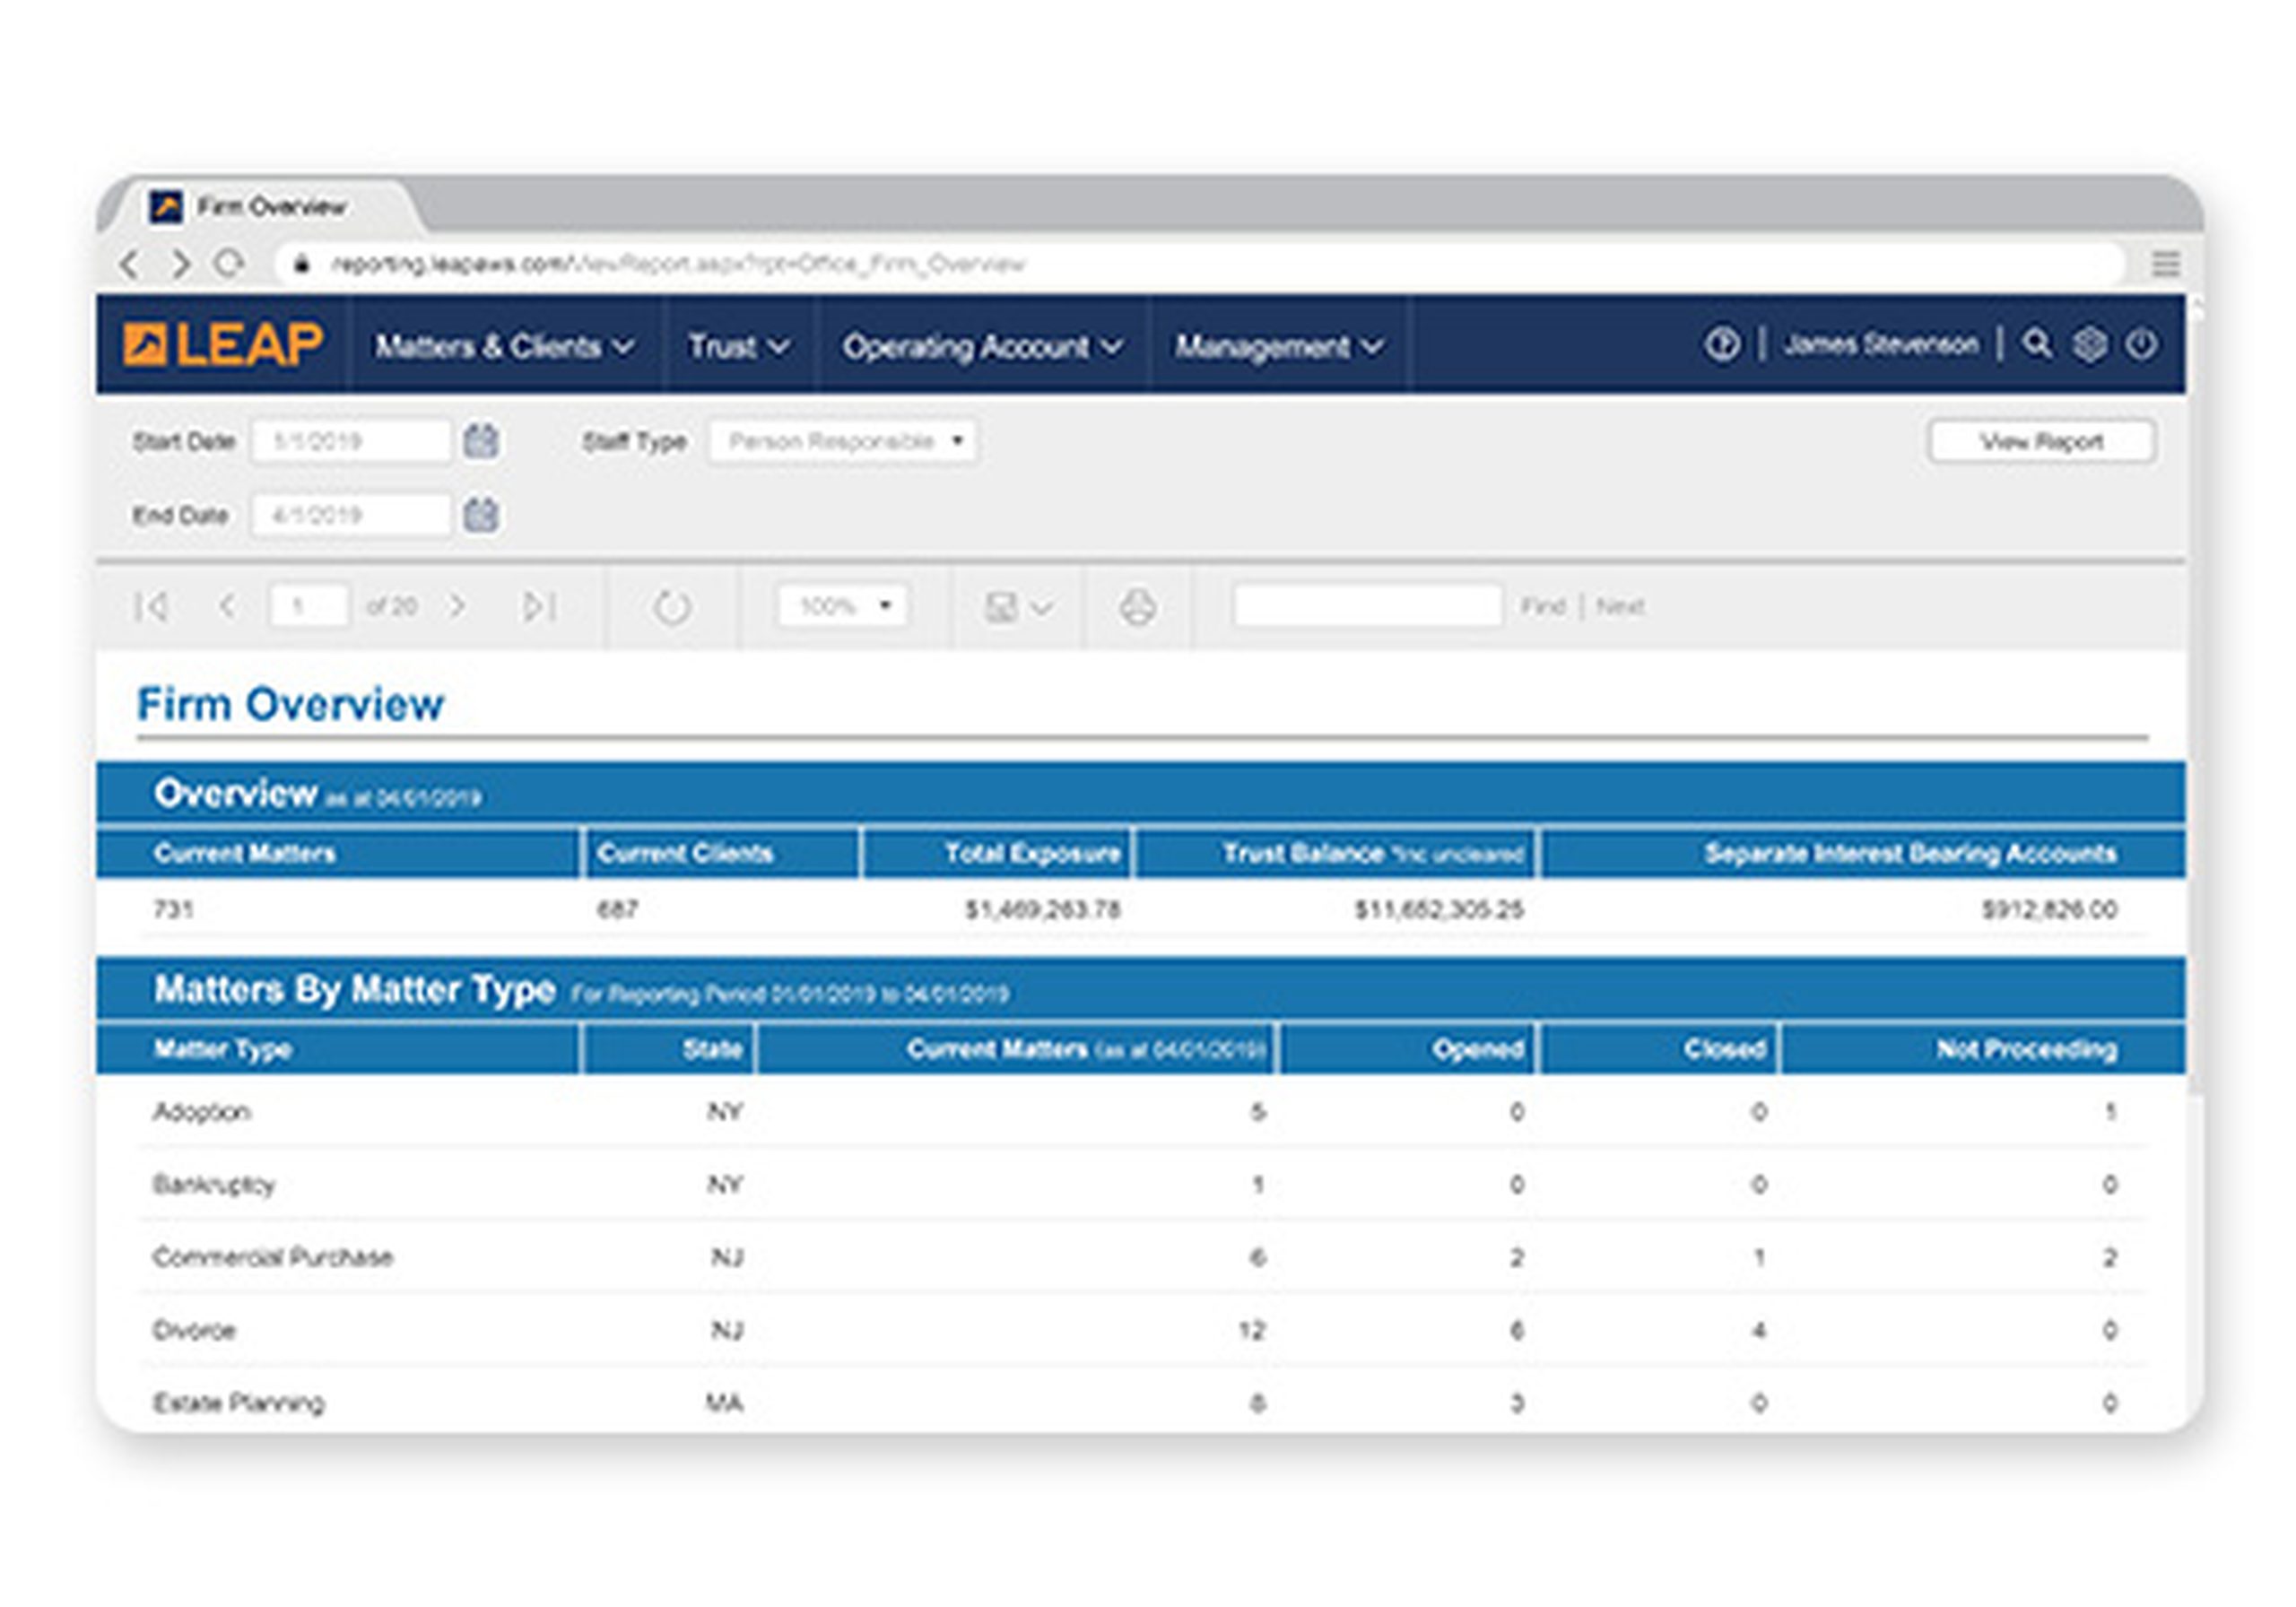Expand the export format dropdown chevron
Image resolution: width=2296 pixels, height=1607 pixels.
click(1042, 605)
